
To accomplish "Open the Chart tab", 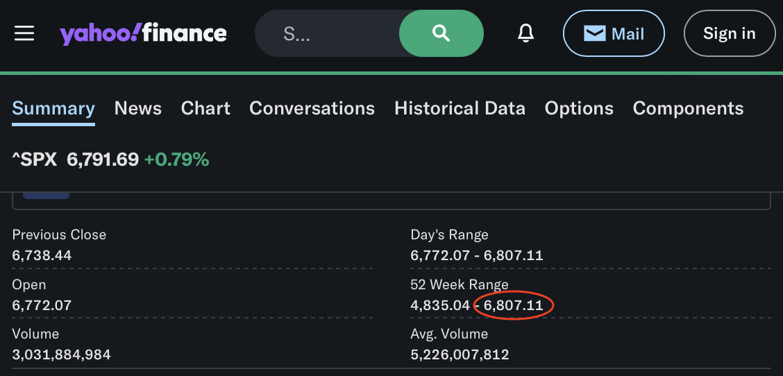I will click(x=205, y=108).
